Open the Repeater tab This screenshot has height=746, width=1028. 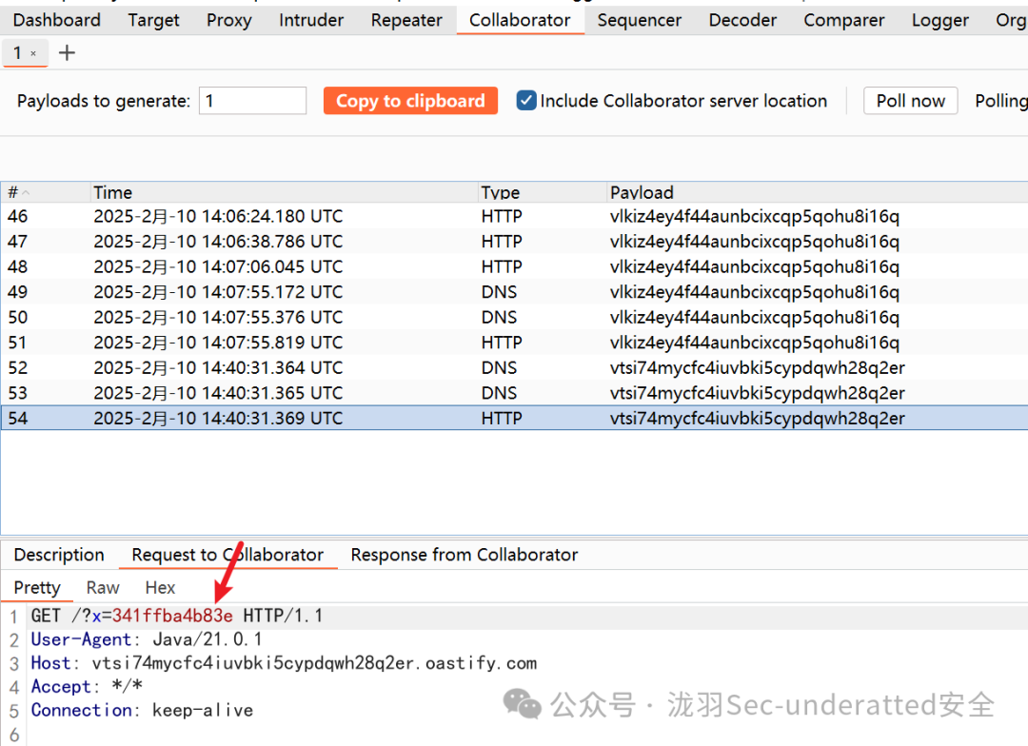click(x=406, y=20)
